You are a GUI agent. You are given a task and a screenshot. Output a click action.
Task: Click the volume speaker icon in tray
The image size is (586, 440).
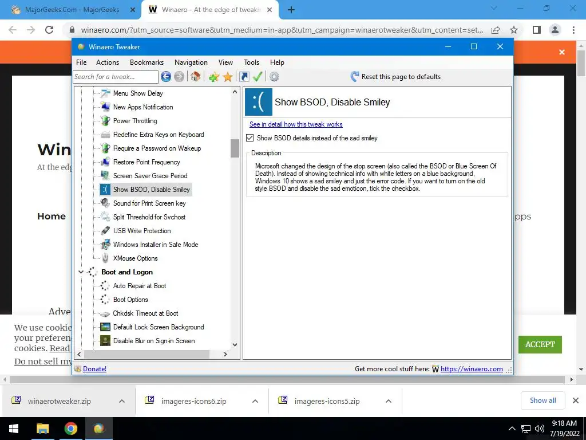[539, 429]
